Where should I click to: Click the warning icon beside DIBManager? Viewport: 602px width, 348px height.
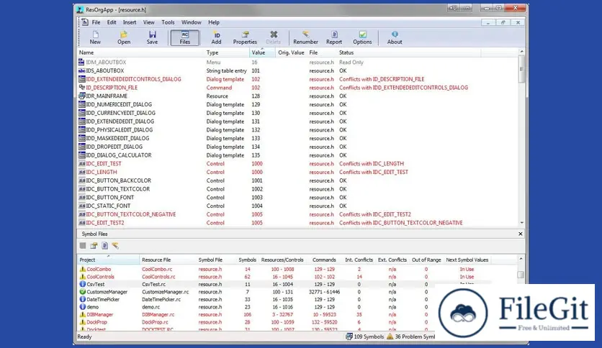[83, 314]
